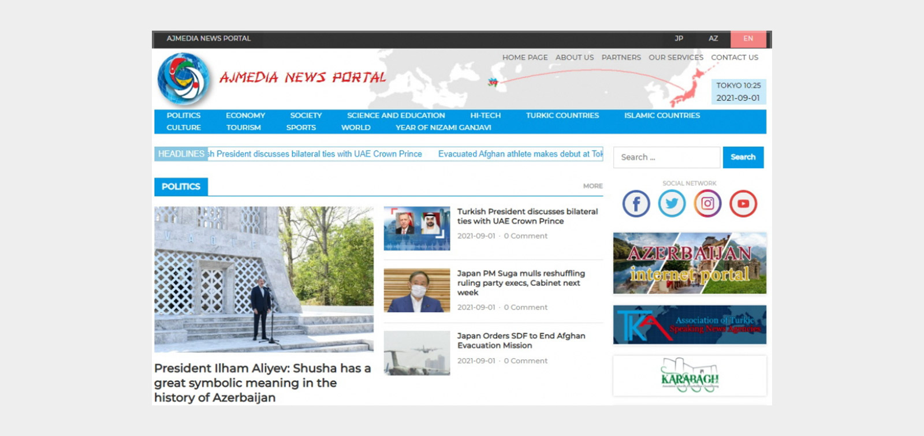Open the Azerbaijan internet portal banner
Screen dimensions: 924x436
pos(690,263)
